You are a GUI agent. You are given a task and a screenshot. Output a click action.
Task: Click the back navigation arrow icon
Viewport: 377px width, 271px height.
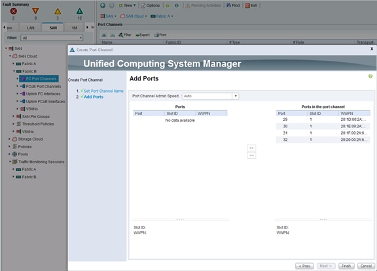103,5
